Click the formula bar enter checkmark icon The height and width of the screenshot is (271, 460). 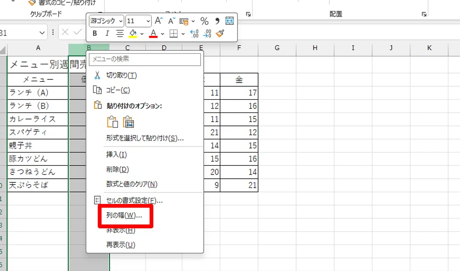coord(78,32)
